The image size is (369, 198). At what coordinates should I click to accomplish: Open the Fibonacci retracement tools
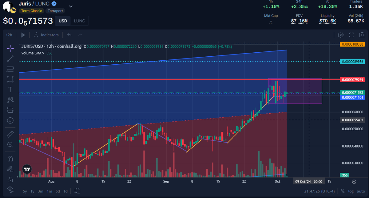(x=10, y=68)
